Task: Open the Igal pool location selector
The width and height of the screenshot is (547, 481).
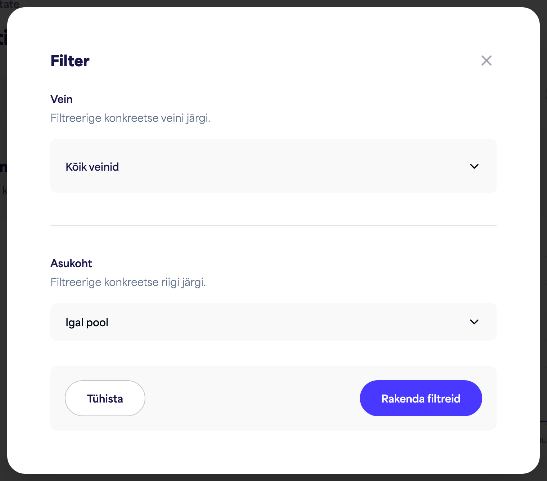Action: click(x=273, y=322)
